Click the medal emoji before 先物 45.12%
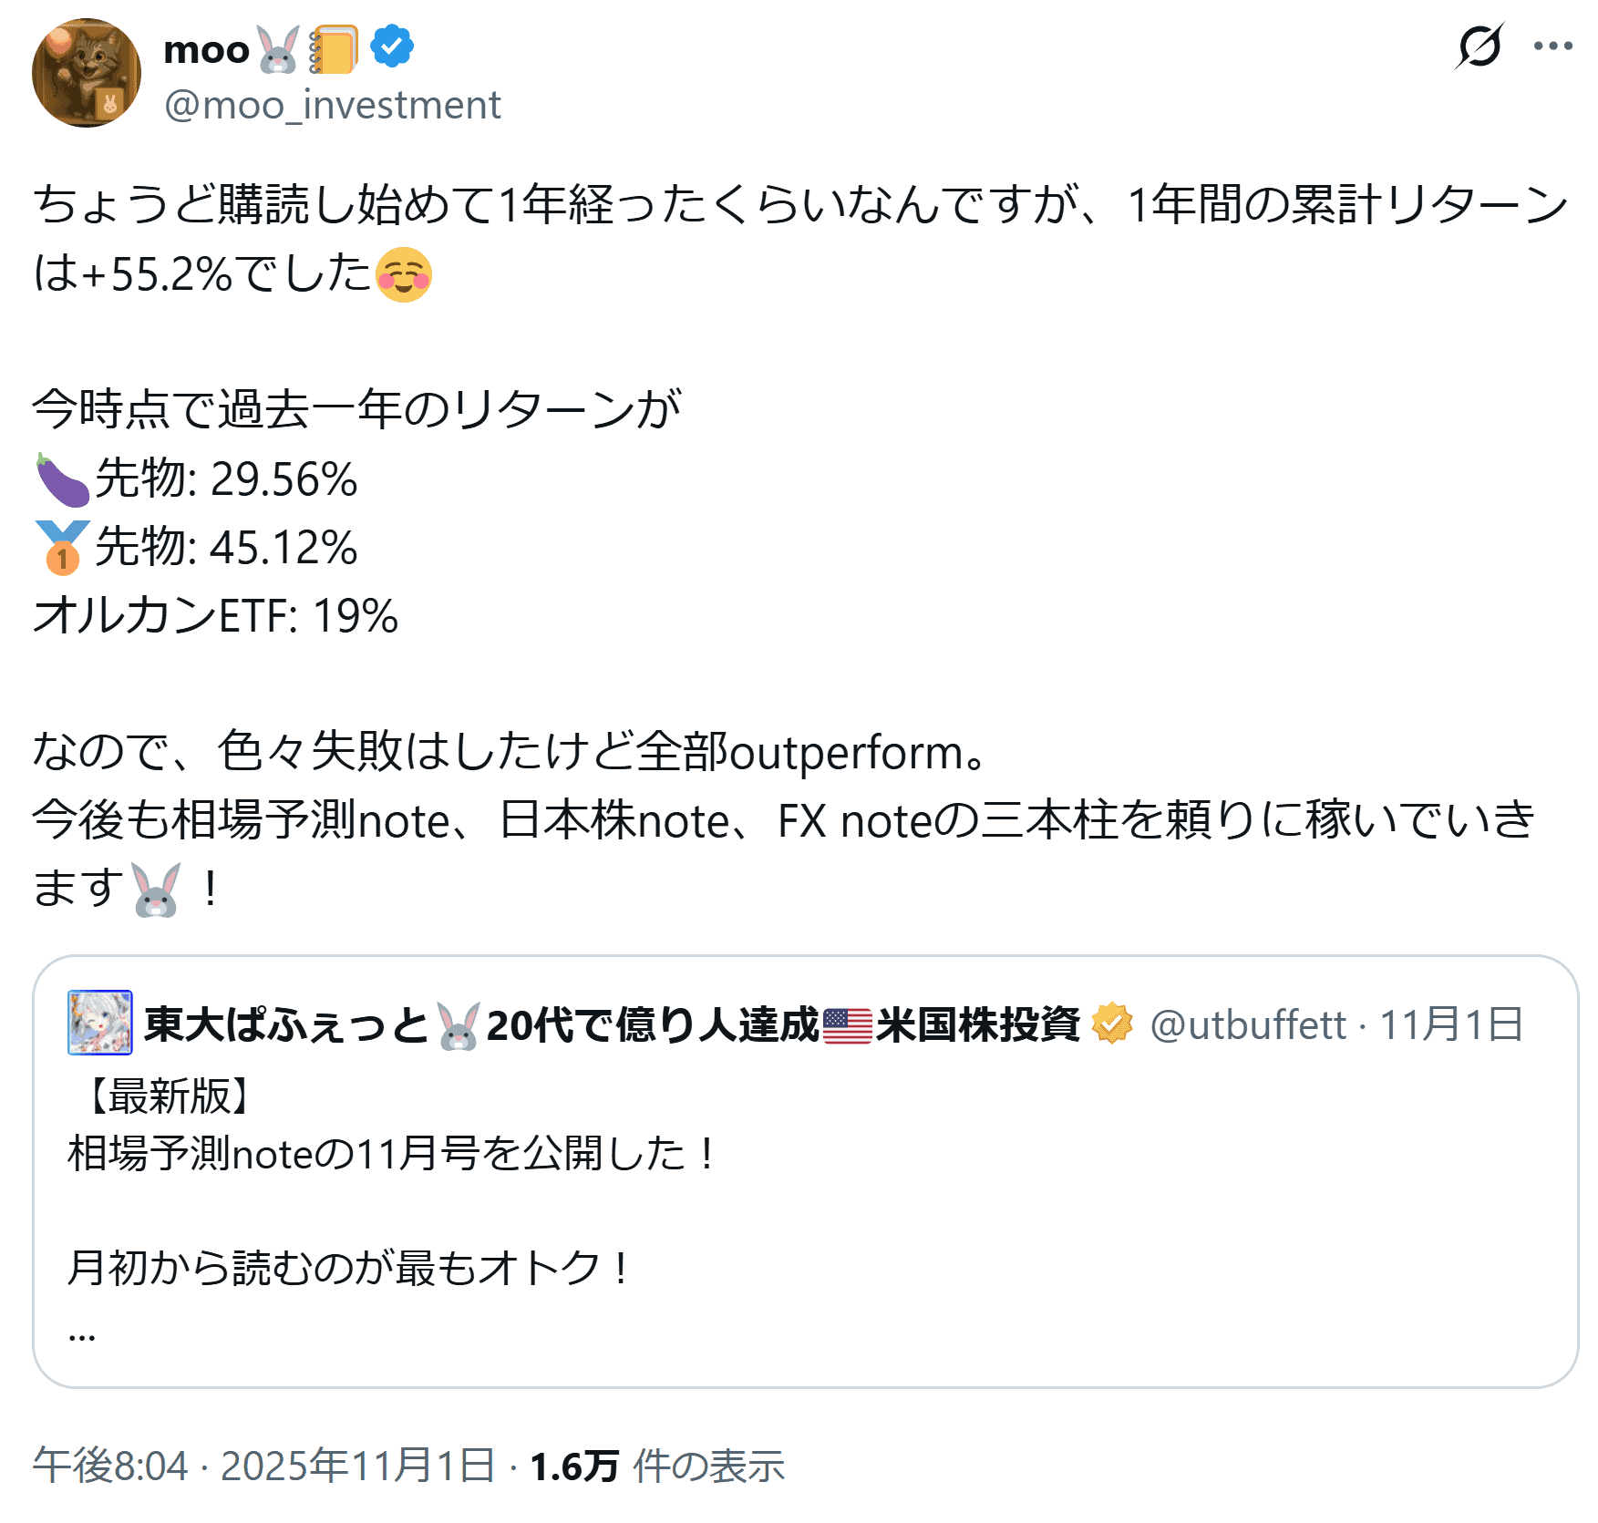This screenshot has height=1523, width=1598. coord(62,547)
